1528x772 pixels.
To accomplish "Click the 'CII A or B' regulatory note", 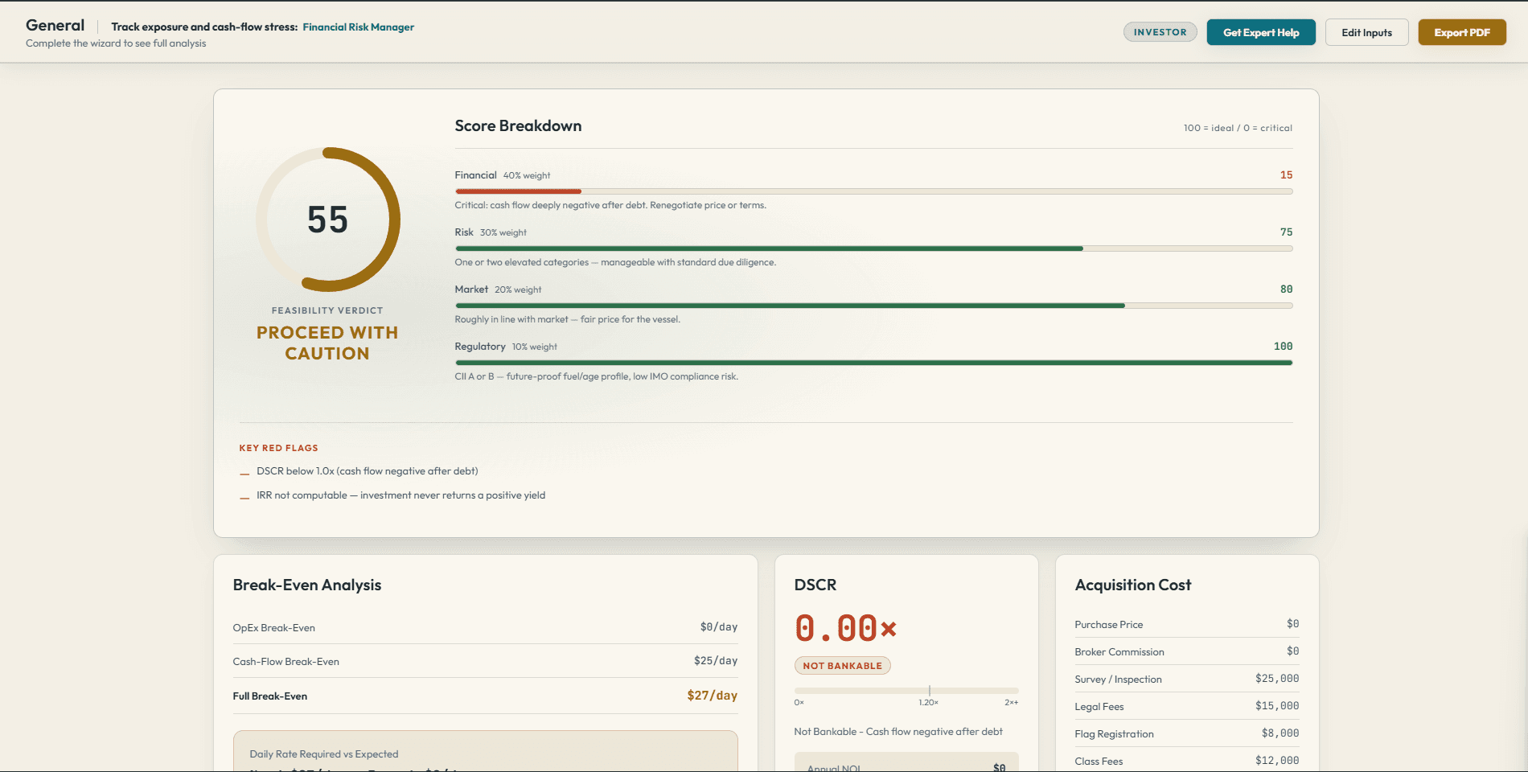I will pos(597,376).
